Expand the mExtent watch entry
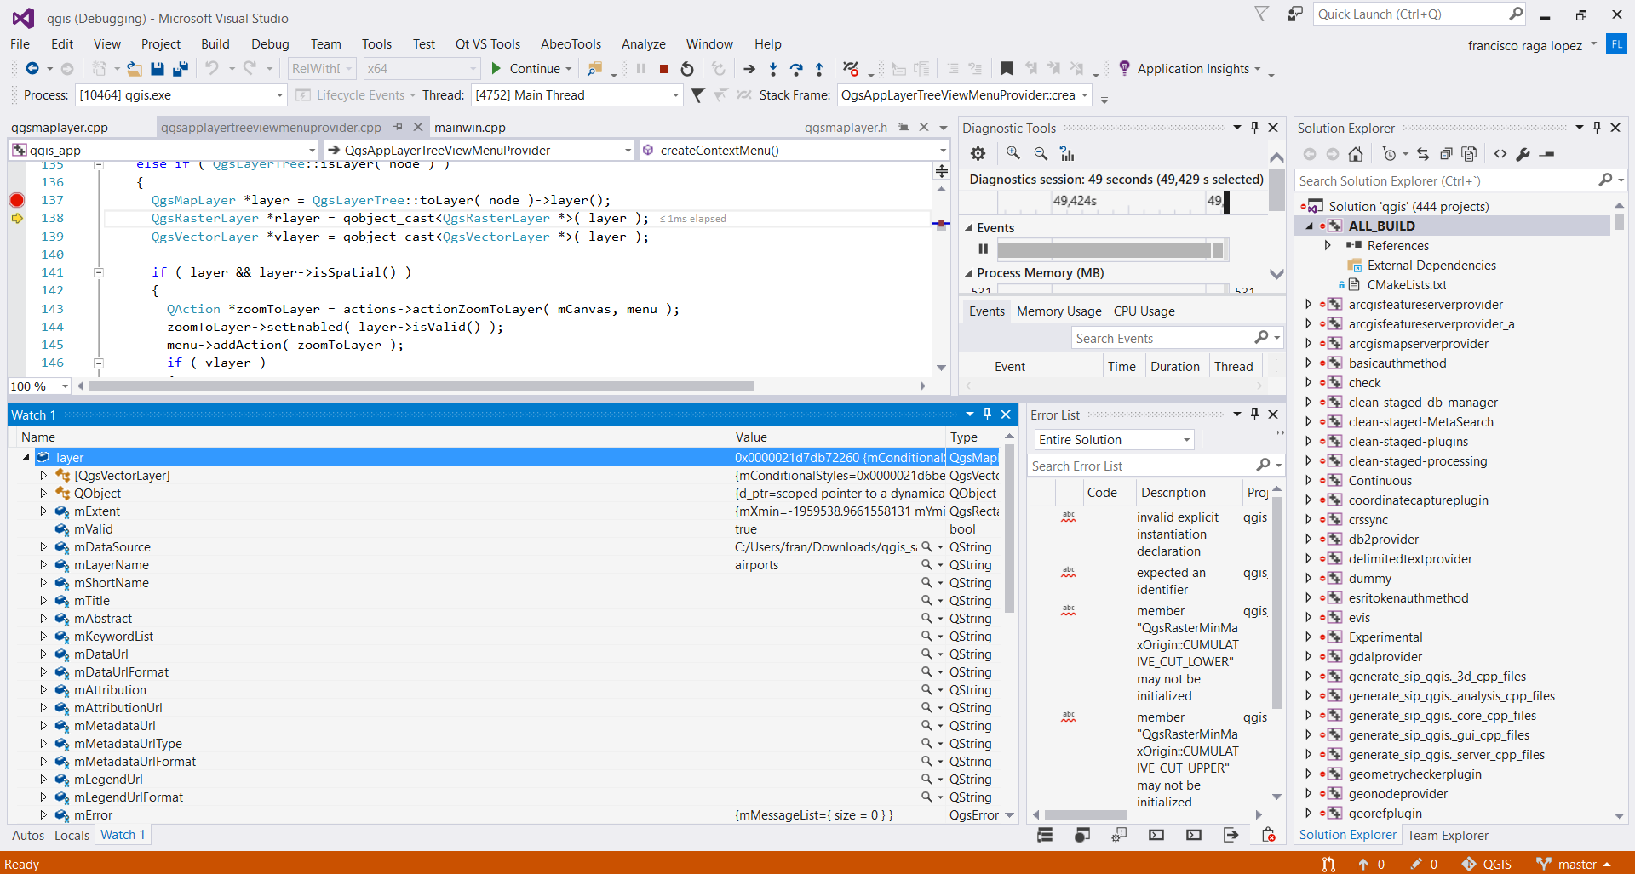1635x874 pixels. (x=43, y=511)
